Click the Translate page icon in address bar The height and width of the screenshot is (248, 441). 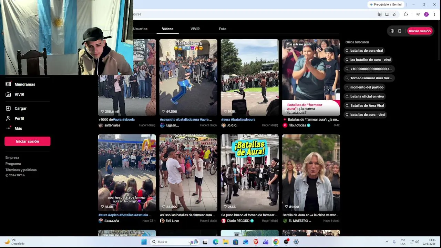379,14
